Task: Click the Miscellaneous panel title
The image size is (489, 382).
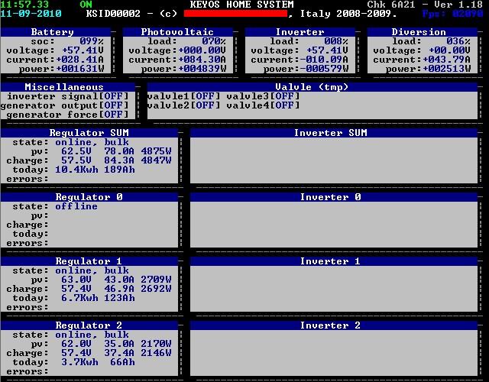Action: [x=68, y=87]
